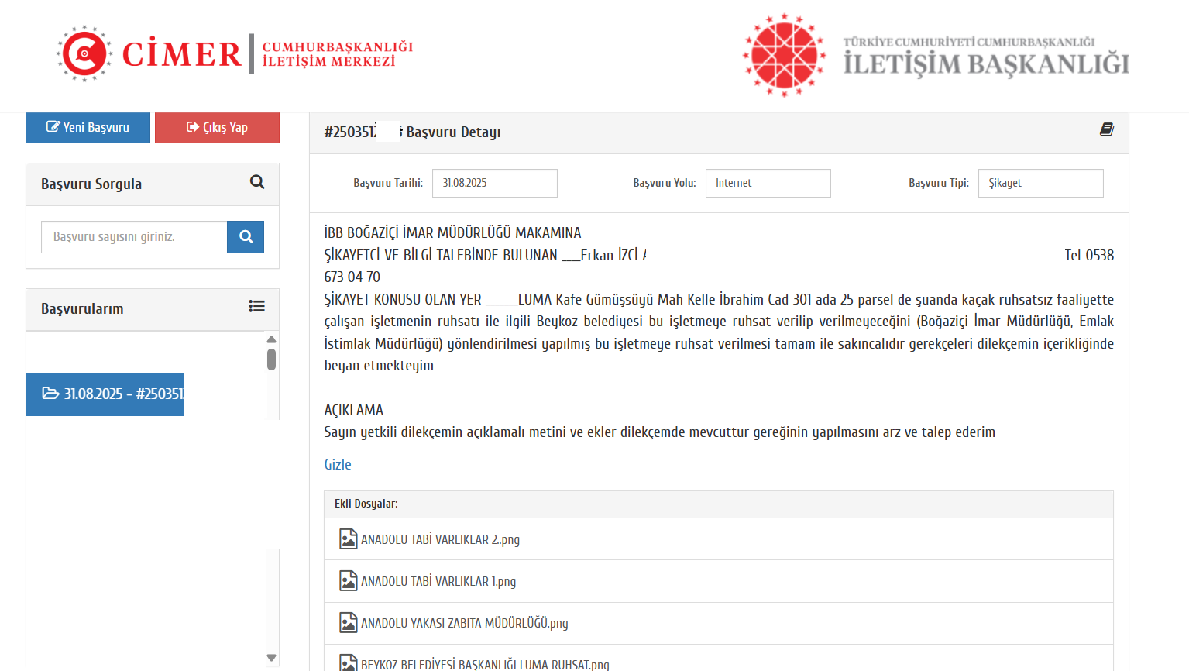This screenshot has width=1189, height=671.
Task: Click the Başvuru Detayı title text
Action: 453,132
